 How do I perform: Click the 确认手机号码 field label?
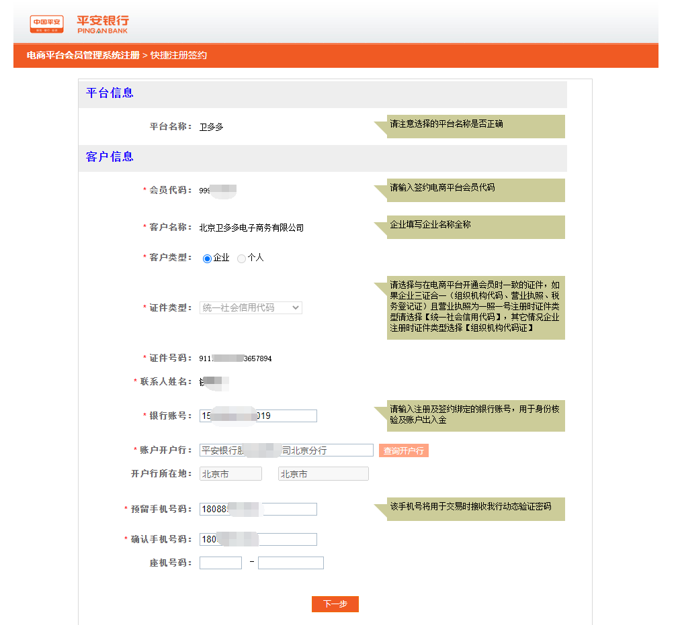coord(161,539)
